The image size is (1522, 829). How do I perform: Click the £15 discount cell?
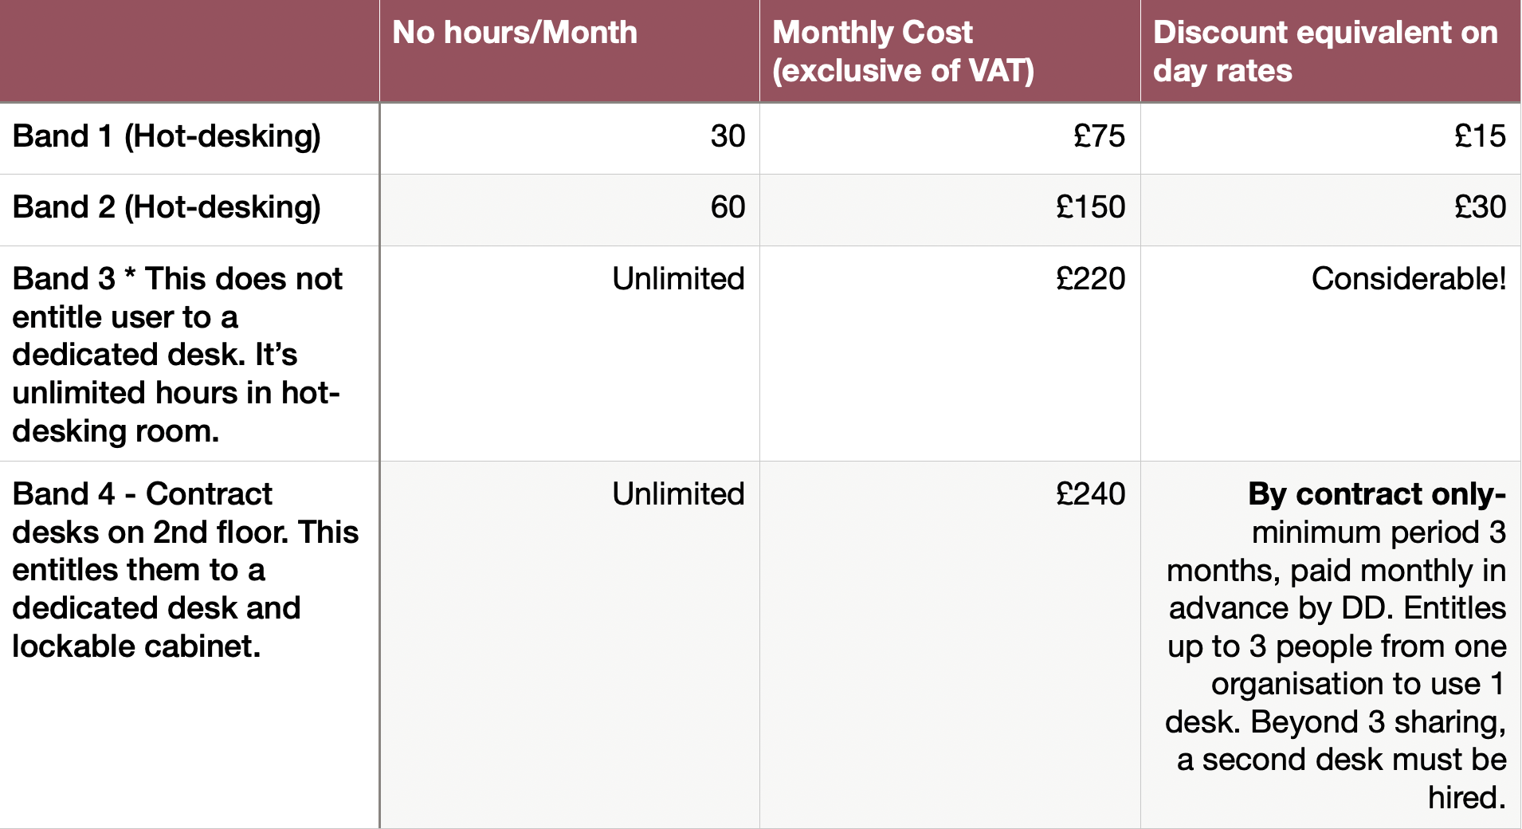(1479, 136)
